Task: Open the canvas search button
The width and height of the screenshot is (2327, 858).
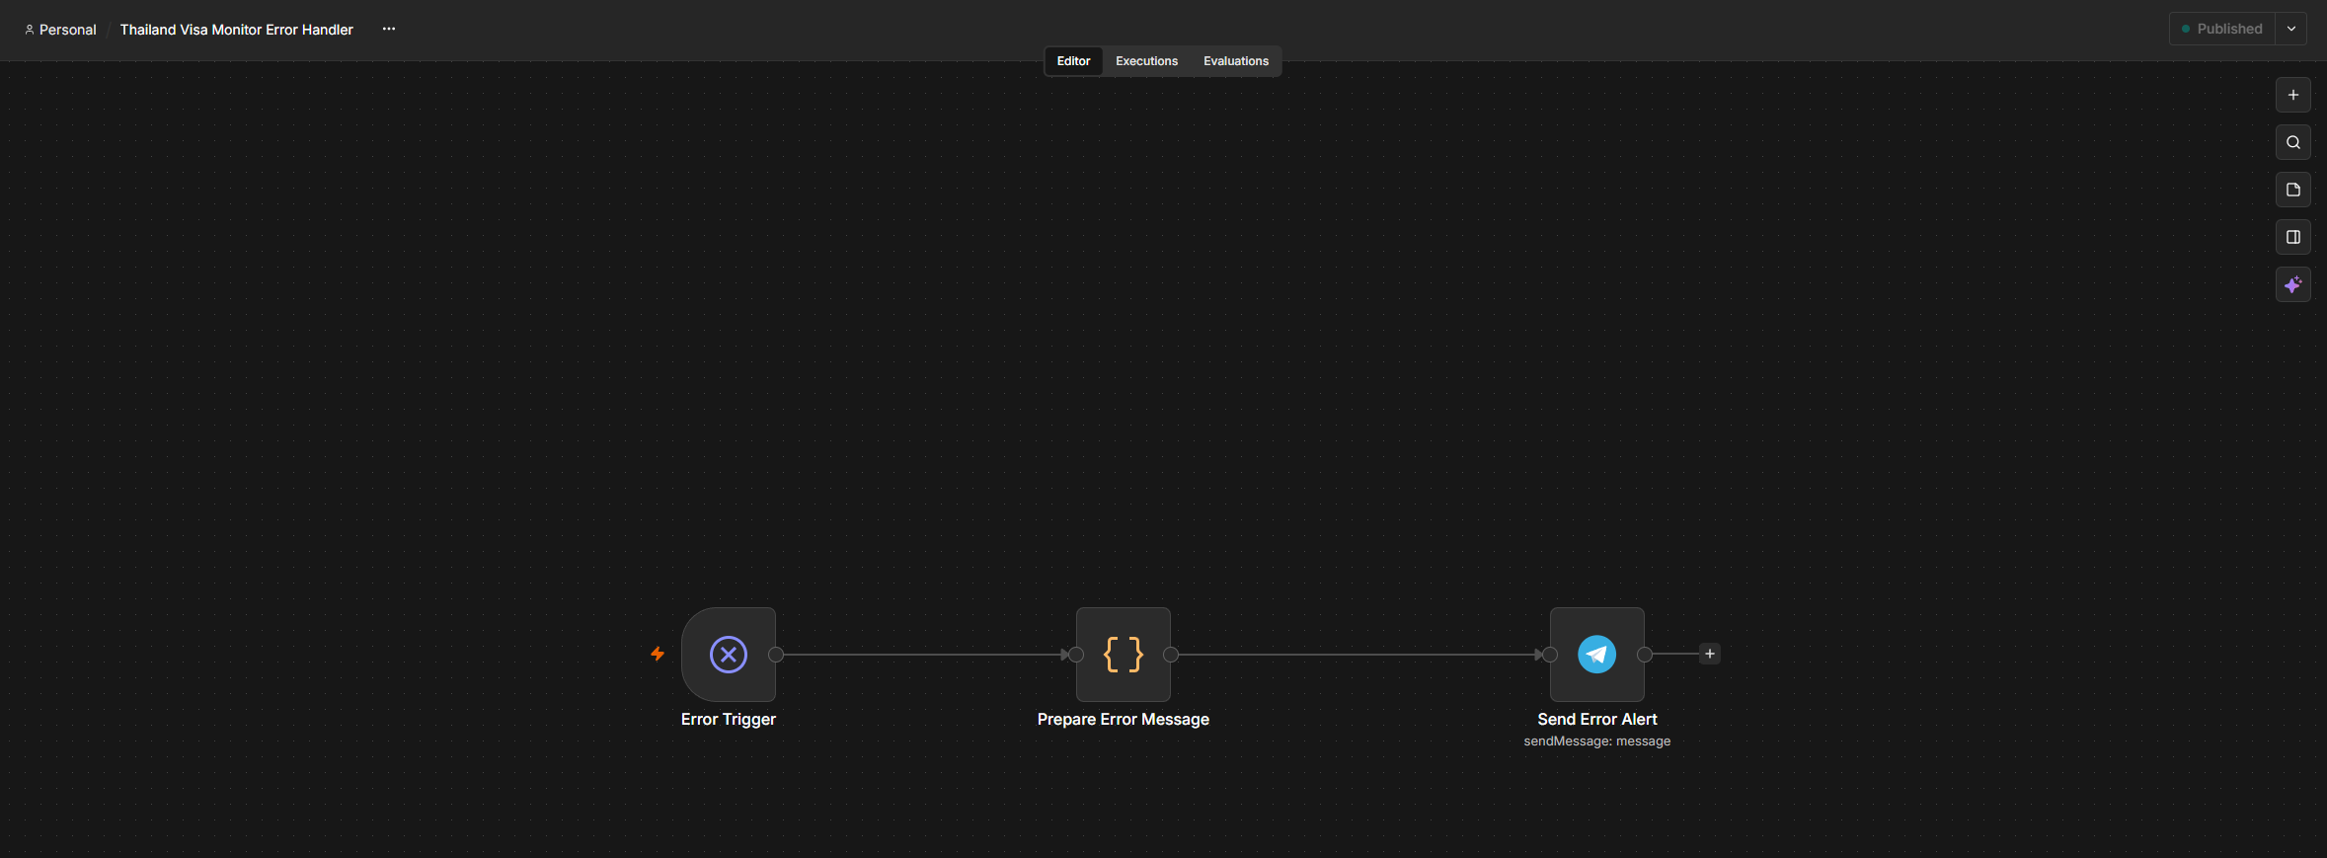Action: point(2293,142)
